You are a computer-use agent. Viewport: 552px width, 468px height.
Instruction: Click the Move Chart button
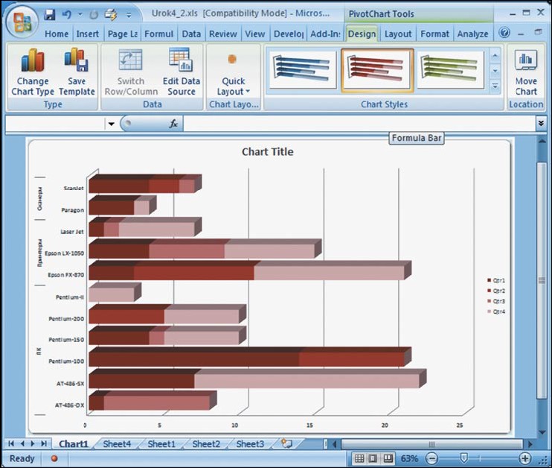[526, 73]
